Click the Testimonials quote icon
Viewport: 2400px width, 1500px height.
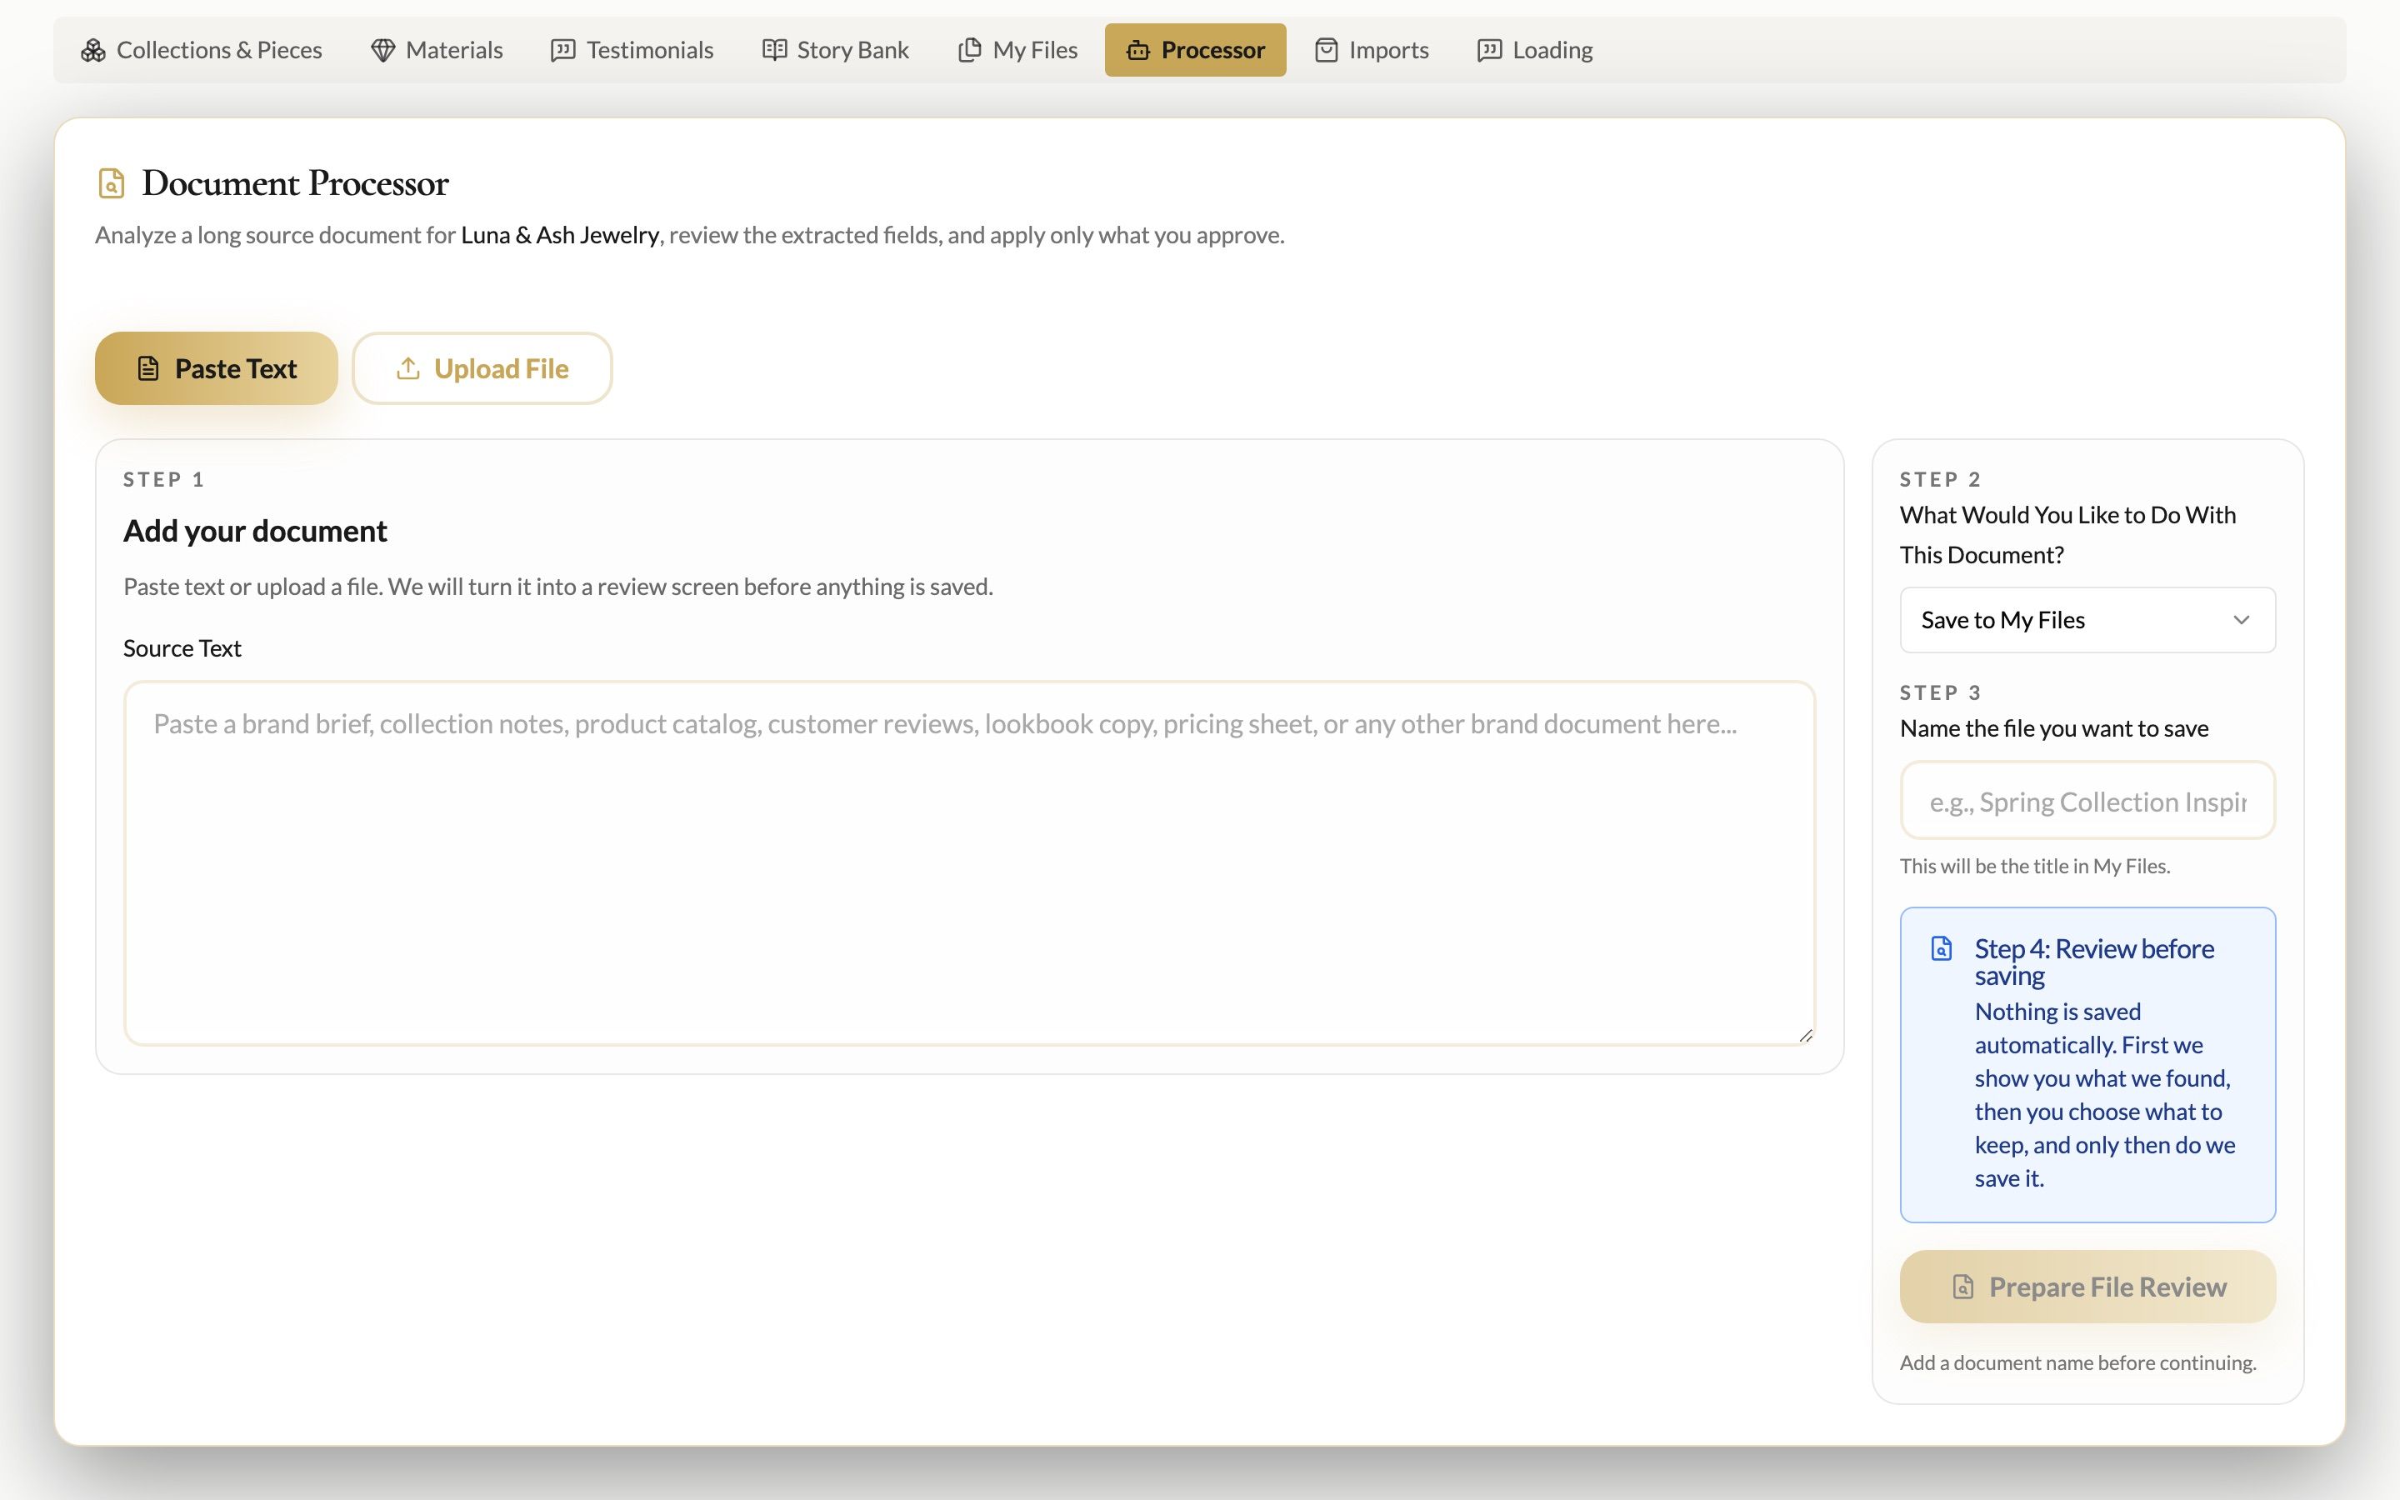pyautogui.click(x=563, y=50)
